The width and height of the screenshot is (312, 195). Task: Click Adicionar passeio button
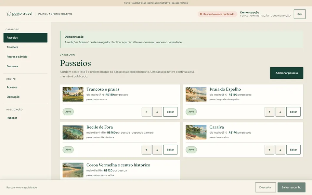(287, 73)
